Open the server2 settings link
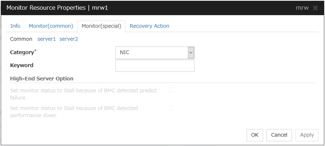 point(69,39)
